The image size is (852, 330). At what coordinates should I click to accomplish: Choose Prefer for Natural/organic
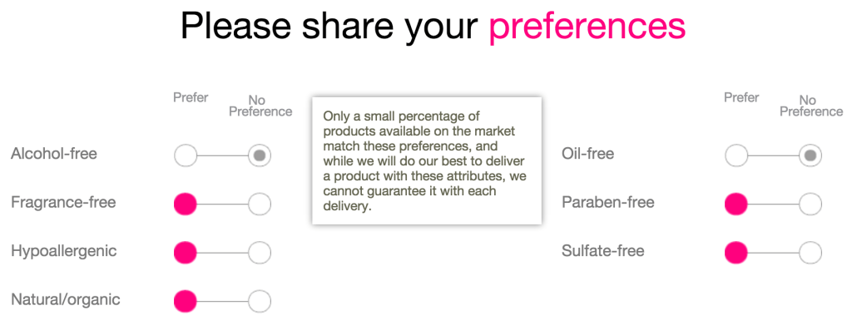pos(186,301)
